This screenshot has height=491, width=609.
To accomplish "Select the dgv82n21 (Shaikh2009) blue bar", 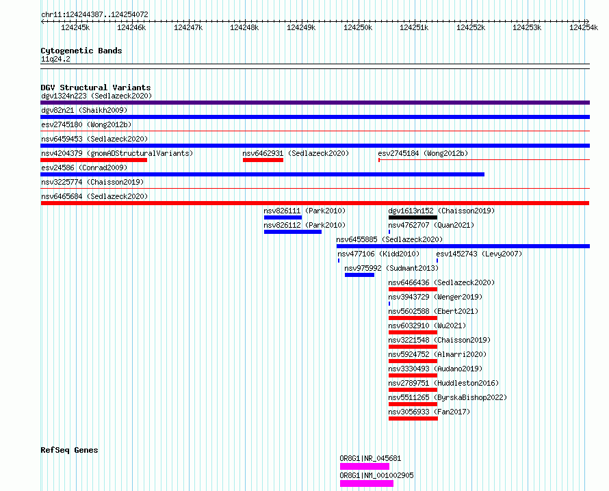I will click(315, 117).
